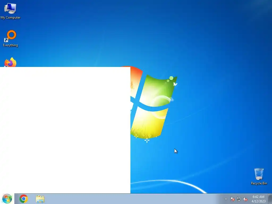Select the Recycle Bin icon
272x204 pixels.
coord(259,176)
